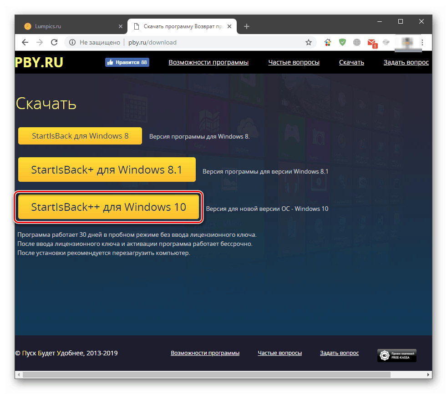Select the 'Скачать программу Возврат' tab
Image resolution: width=447 pixels, height=394 pixels.
click(183, 26)
